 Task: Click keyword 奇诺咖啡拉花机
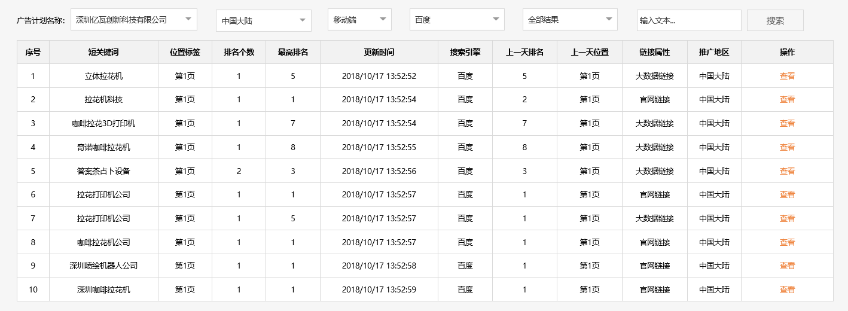[x=103, y=147]
